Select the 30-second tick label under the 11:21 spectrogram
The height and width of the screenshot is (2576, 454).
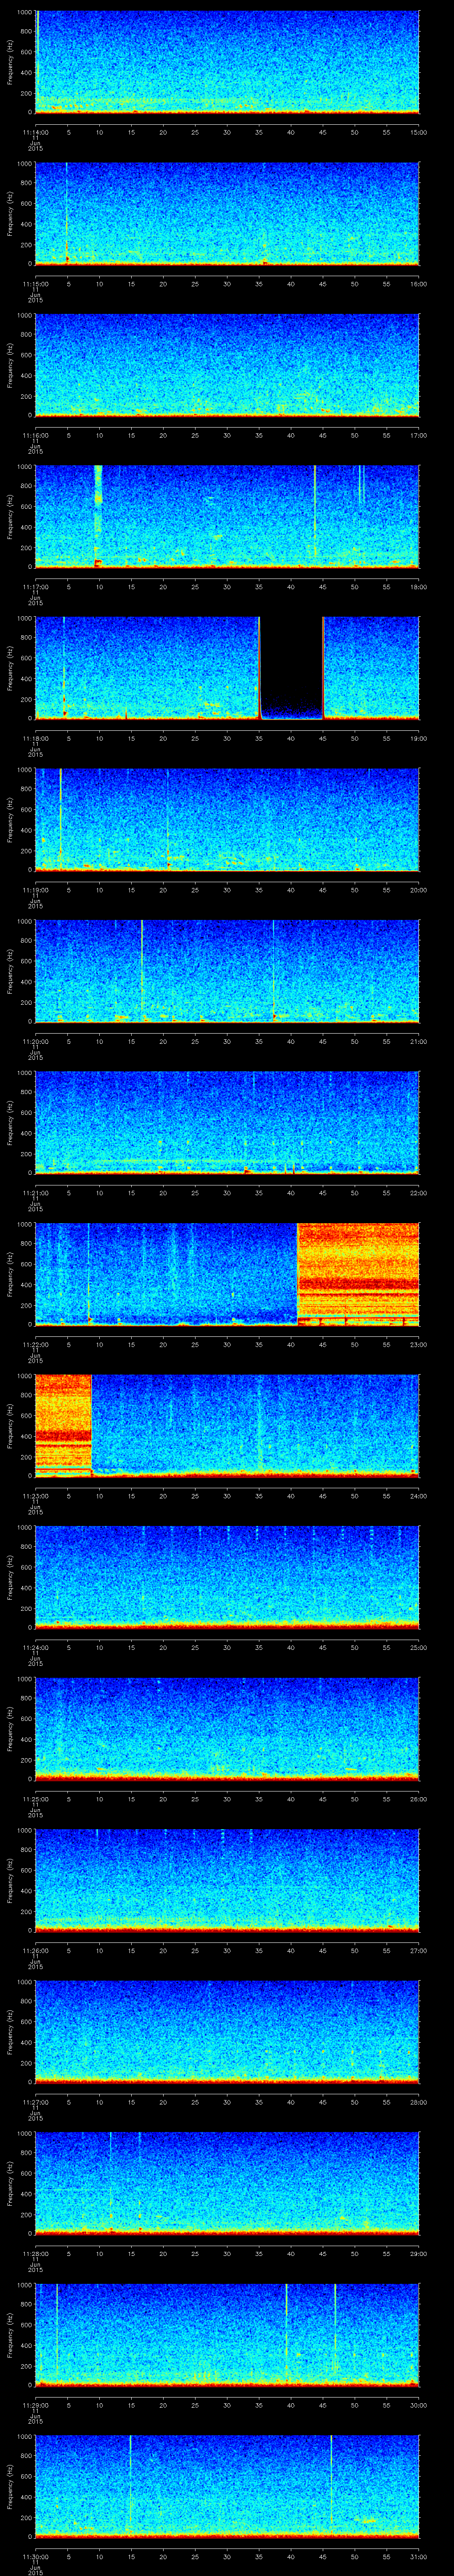pyautogui.click(x=227, y=1192)
